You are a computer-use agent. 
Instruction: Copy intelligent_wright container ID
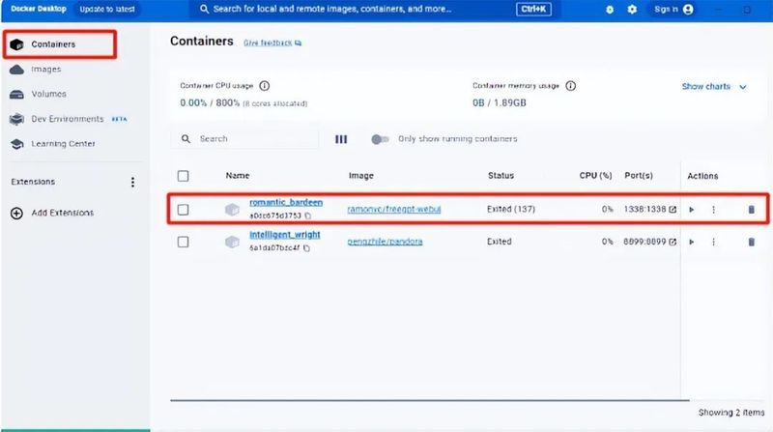click(x=306, y=248)
